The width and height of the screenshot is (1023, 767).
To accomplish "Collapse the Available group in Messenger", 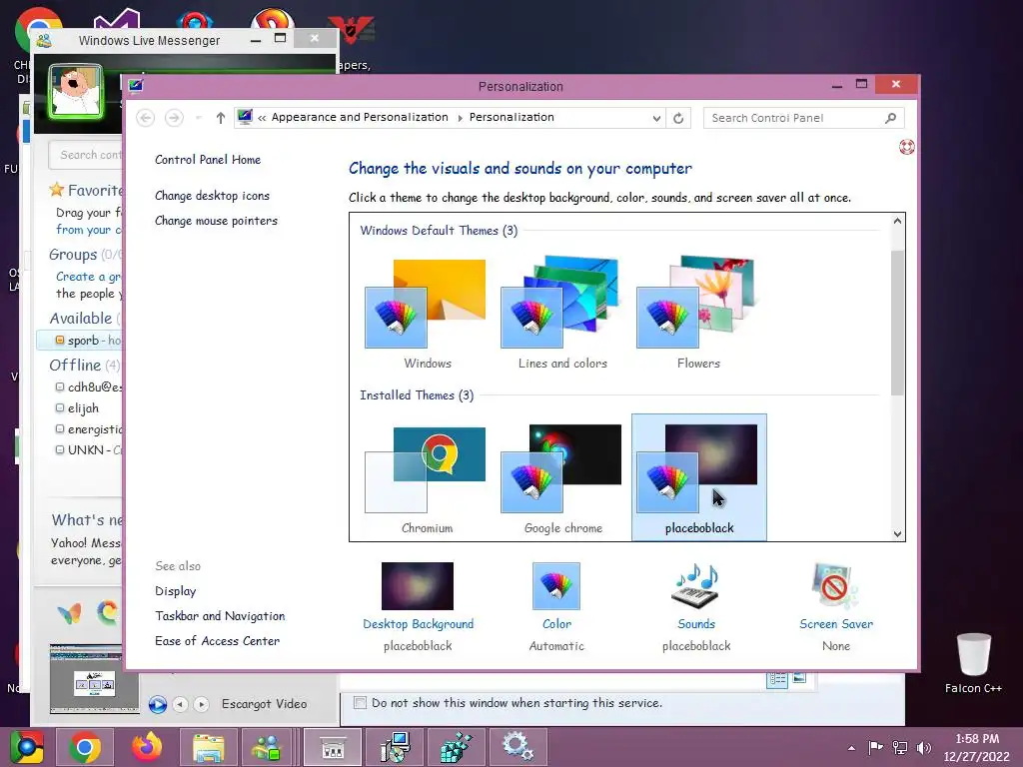I will point(84,319).
